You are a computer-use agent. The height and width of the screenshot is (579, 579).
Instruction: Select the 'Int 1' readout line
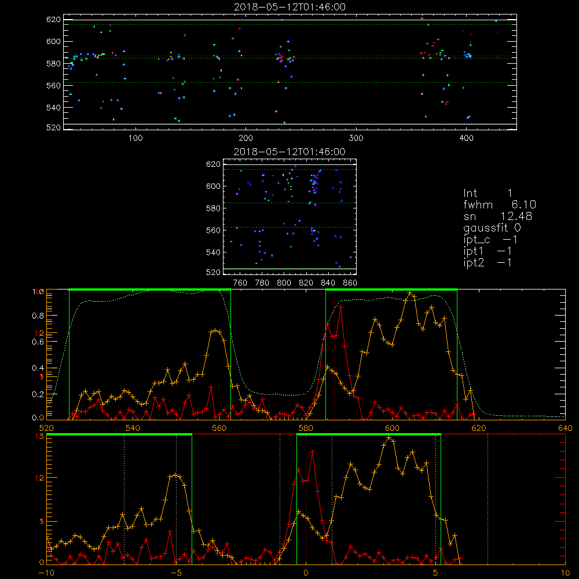488,193
